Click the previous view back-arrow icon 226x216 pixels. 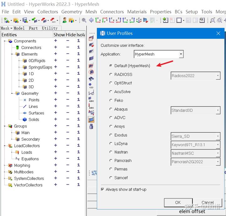(91, 20)
